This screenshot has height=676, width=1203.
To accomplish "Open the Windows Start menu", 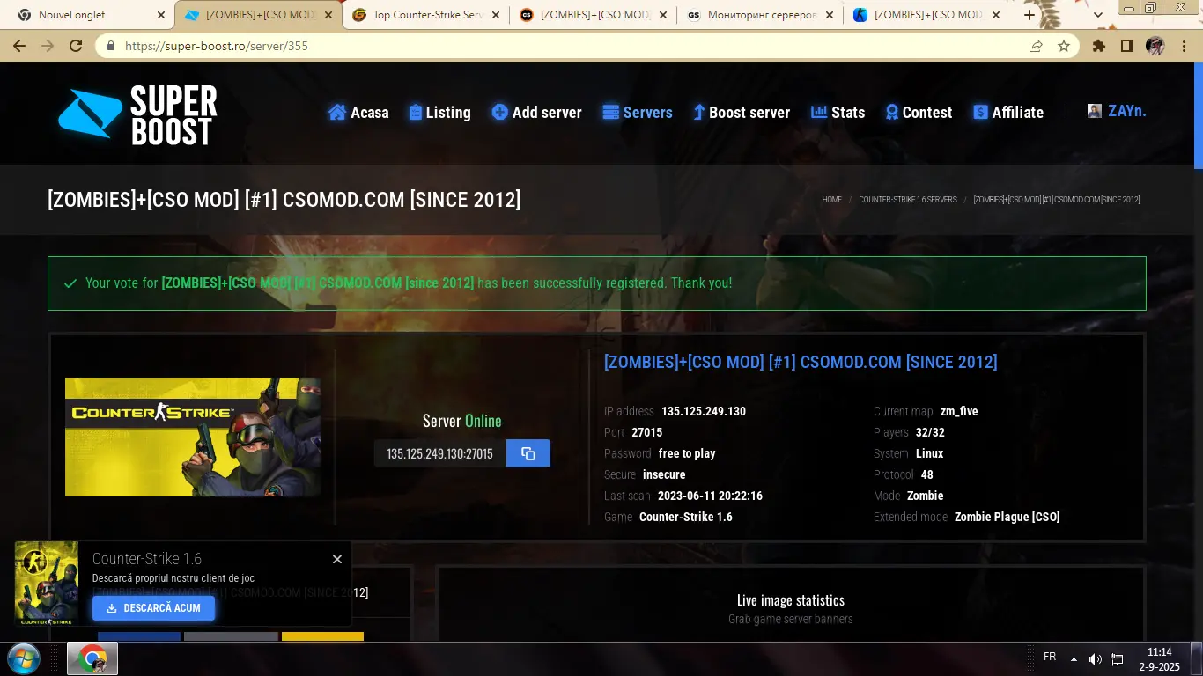I will tap(22, 658).
